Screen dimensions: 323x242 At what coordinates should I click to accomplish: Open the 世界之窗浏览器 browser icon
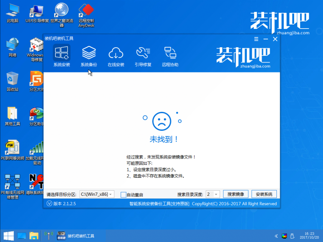61,14
